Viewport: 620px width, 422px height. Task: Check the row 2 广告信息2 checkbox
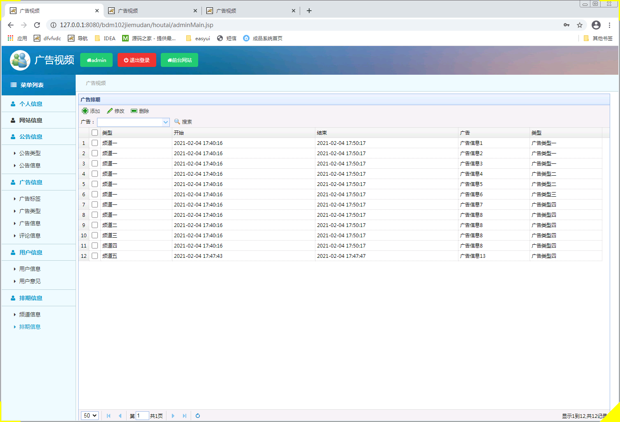pos(95,153)
